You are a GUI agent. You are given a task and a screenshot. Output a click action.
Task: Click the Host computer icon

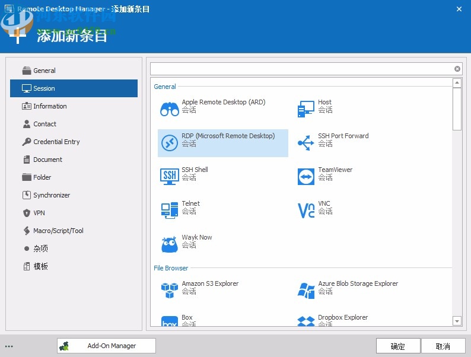coord(305,109)
